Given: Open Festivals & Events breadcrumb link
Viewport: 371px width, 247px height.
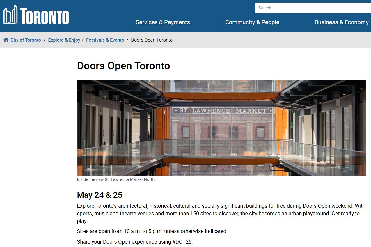Looking at the screenshot, I should pyautogui.click(x=105, y=40).
